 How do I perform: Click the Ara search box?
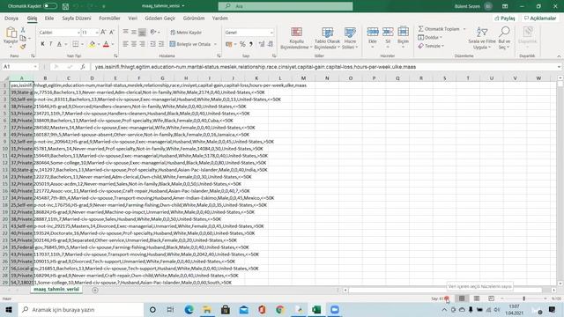point(286,6)
